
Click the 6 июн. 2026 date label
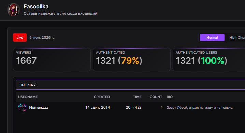coord(42,37)
